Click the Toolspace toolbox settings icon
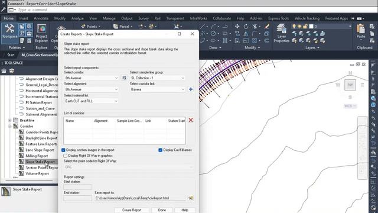Screen dimensions: 378x213 pyautogui.click(x=12, y=71)
